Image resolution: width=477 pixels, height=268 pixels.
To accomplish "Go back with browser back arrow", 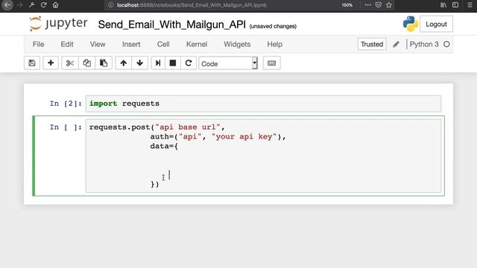I will pos(7,5).
